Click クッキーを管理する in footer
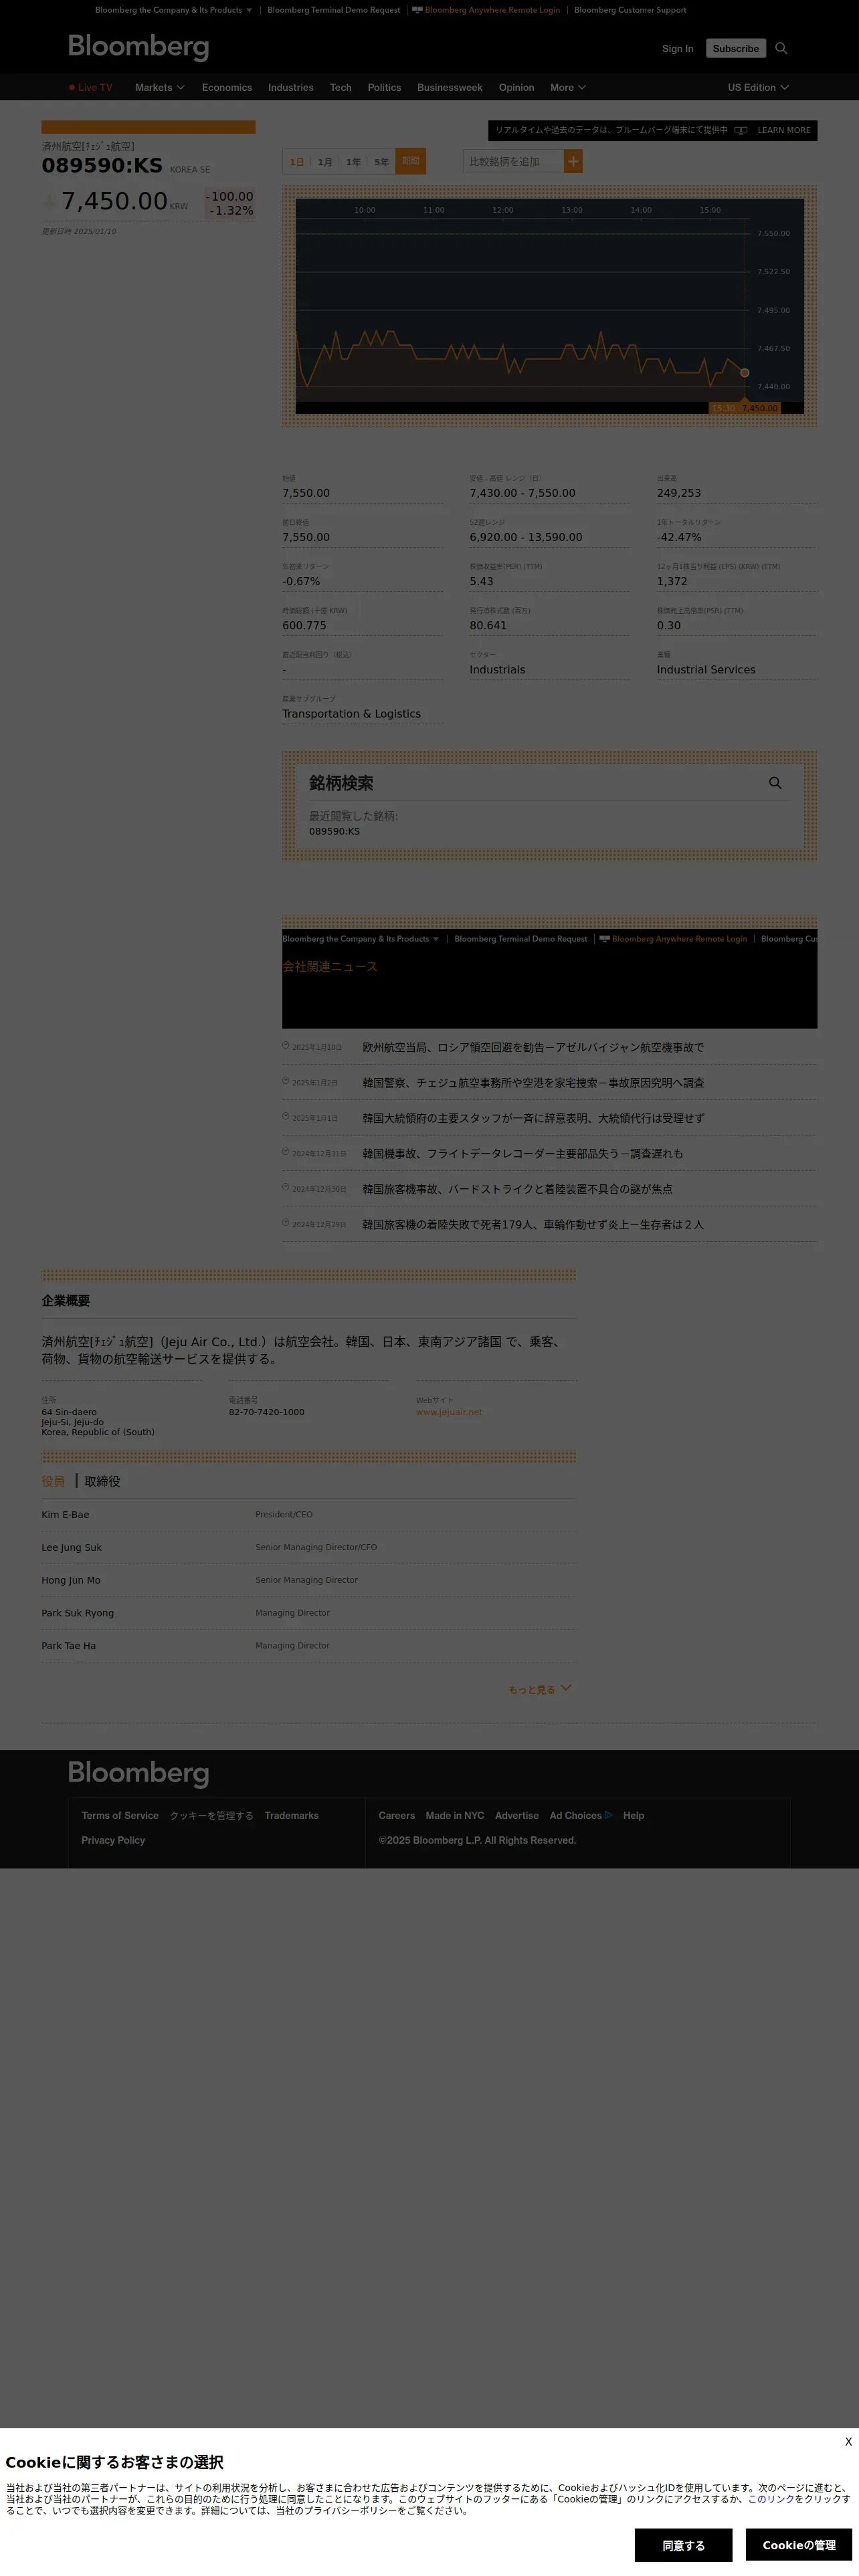The height and width of the screenshot is (2576, 859). tap(211, 1815)
